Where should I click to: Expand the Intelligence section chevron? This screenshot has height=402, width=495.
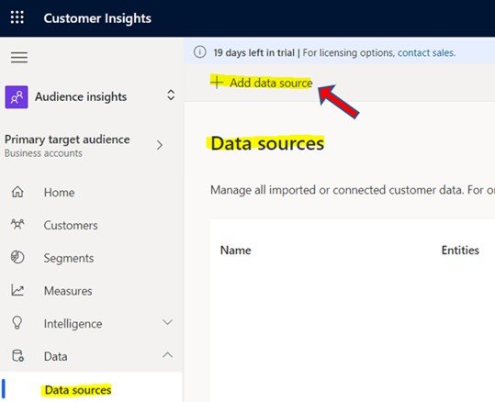[167, 322]
